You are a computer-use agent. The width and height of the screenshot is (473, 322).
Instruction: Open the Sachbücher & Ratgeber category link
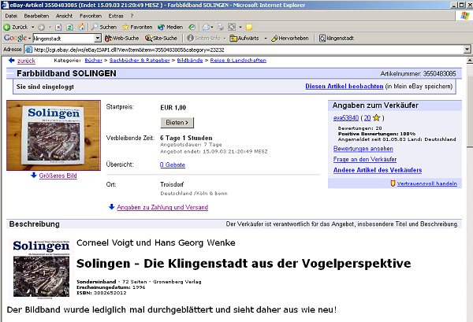pos(140,61)
